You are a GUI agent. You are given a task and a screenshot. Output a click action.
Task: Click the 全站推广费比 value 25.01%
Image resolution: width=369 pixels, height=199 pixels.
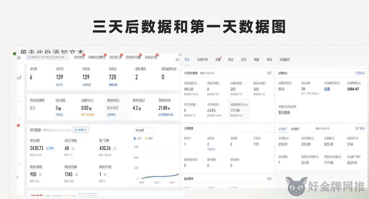352,163
